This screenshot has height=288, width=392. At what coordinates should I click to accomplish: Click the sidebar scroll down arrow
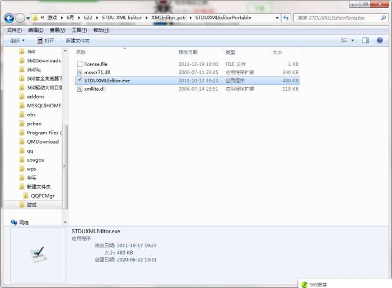pyautogui.click(x=65, y=222)
